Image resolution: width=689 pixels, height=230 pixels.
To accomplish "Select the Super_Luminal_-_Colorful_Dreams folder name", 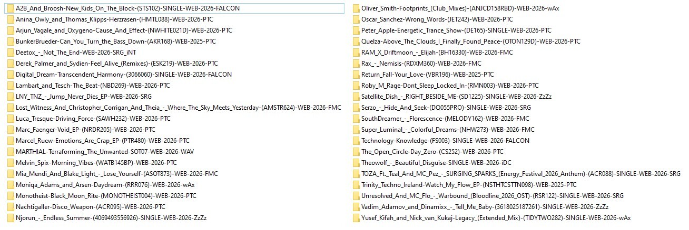I will tap(448, 130).
